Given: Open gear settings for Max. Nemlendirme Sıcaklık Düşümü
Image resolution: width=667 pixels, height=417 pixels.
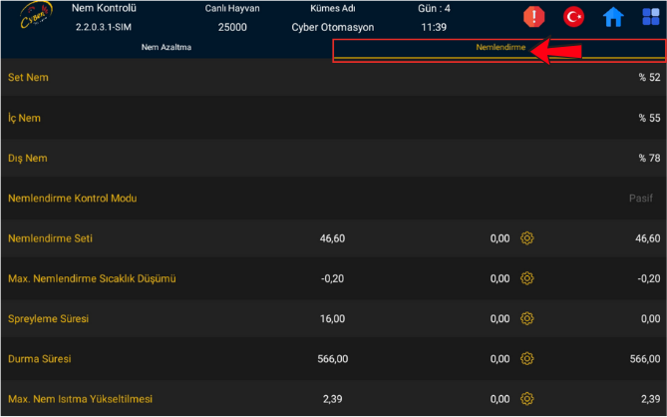Looking at the screenshot, I should 527,278.
